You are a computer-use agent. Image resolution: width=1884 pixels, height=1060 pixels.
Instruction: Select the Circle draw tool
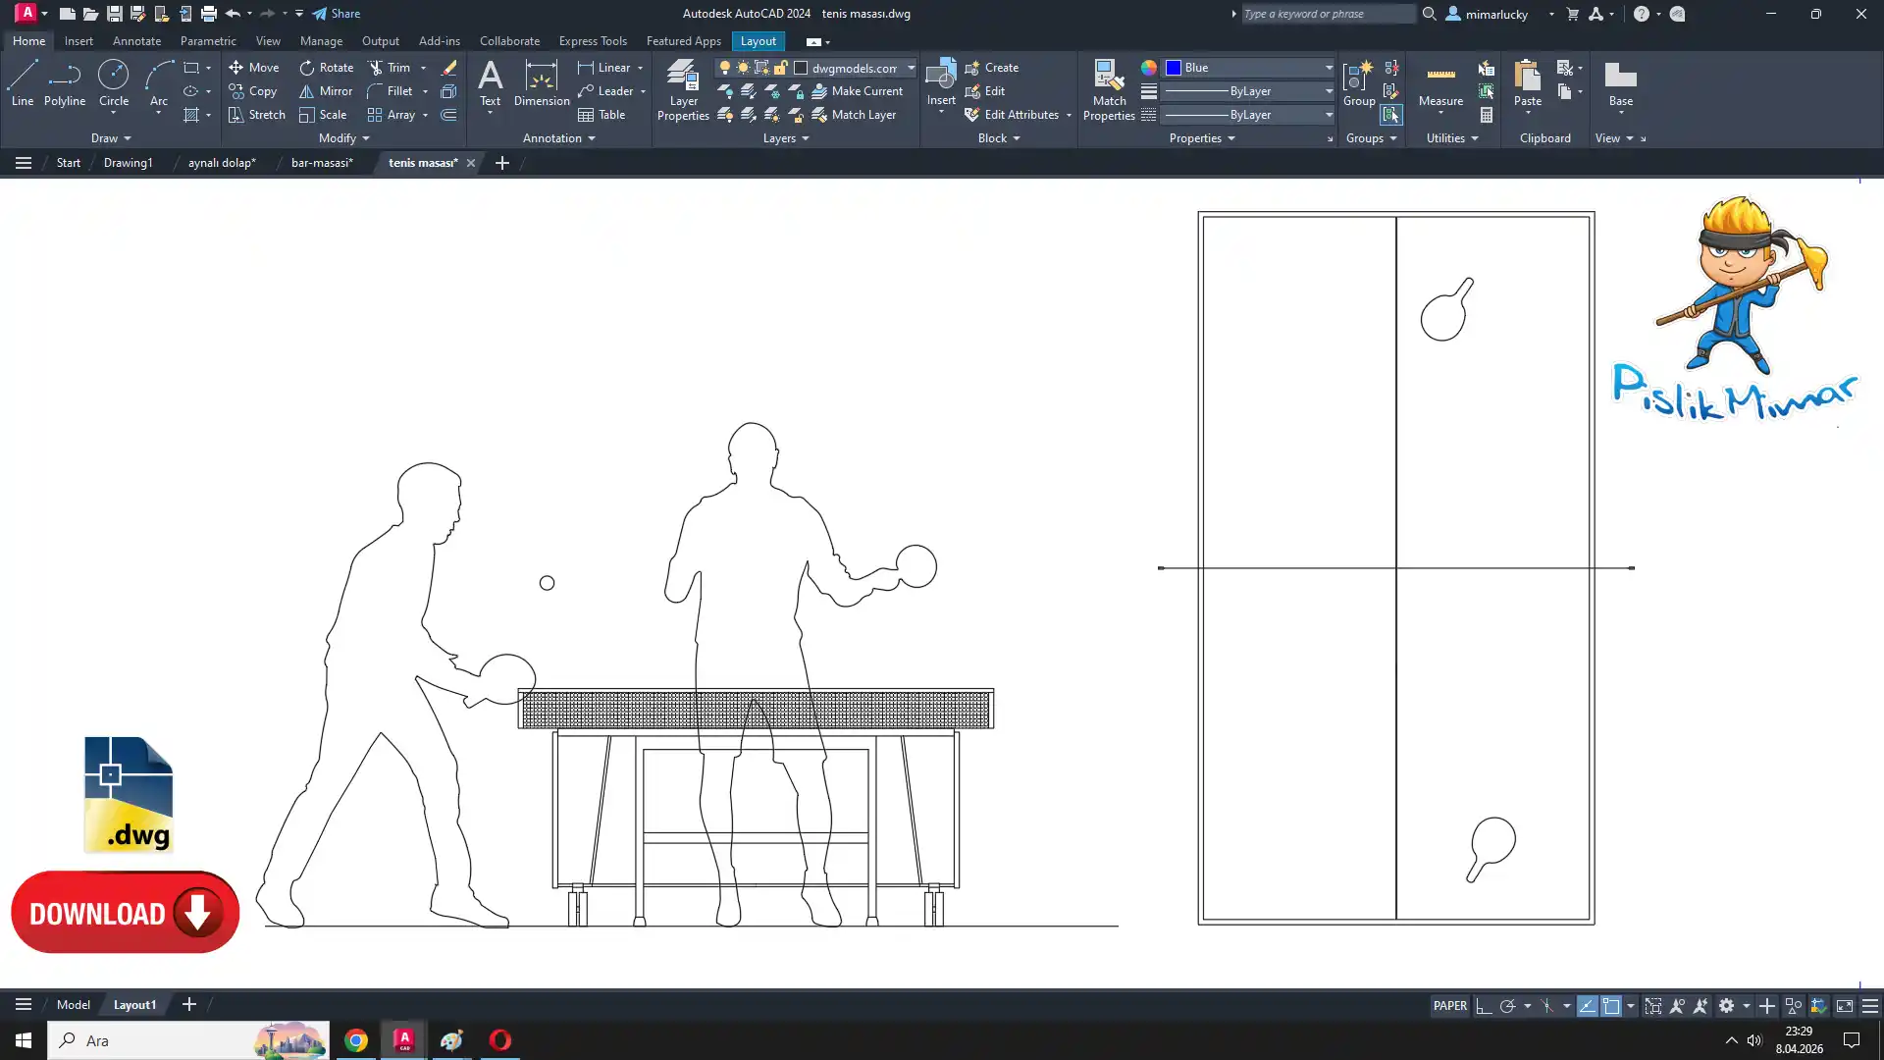tap(113, 82)
